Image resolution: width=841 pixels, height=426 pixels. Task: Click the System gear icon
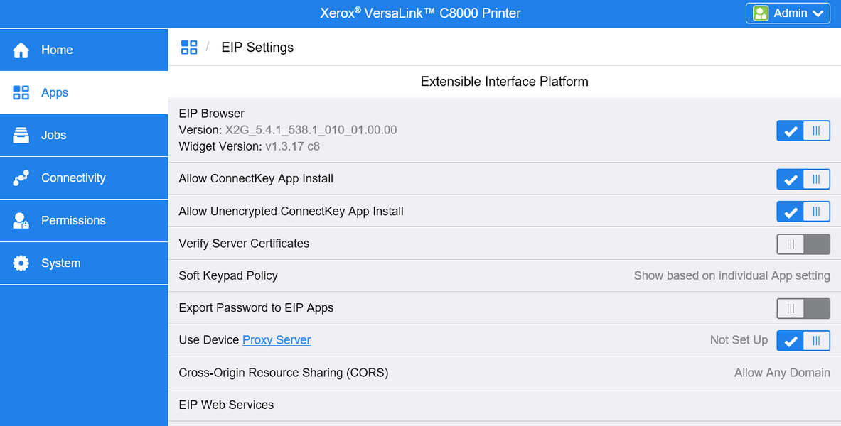click(21, 263)
